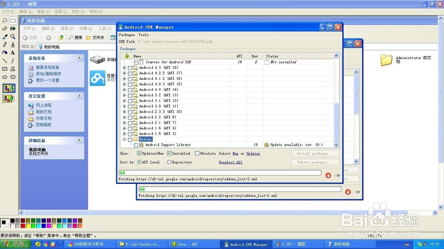This screenshot has height=249, width=444.
Task: Pick the yellow color swatch in palette
Action: (28, 226)
